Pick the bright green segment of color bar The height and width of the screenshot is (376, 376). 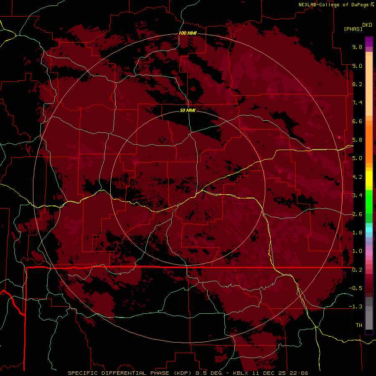(x=369, y=202)
